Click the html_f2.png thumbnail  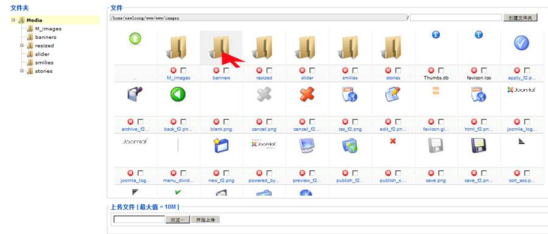(x=479, y=94)
